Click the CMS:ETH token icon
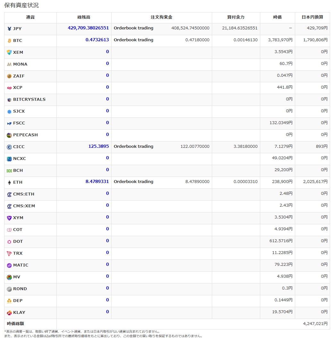 pos(9,194)
